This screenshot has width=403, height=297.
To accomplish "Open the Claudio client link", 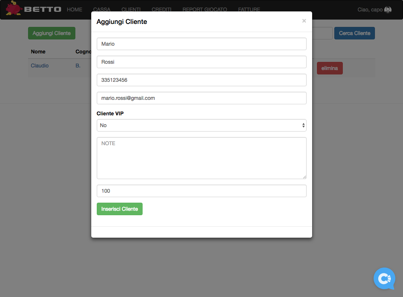I will [40, 66].
